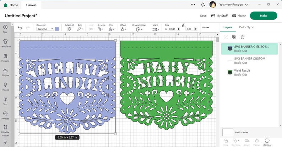Switch to the Color Sync tab
Viewport: 282px width, 147px height.
(246, 27)
